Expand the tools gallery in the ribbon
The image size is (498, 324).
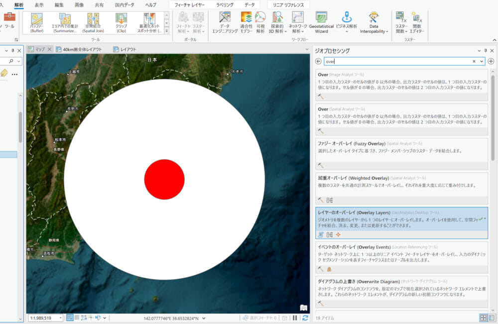167,31
